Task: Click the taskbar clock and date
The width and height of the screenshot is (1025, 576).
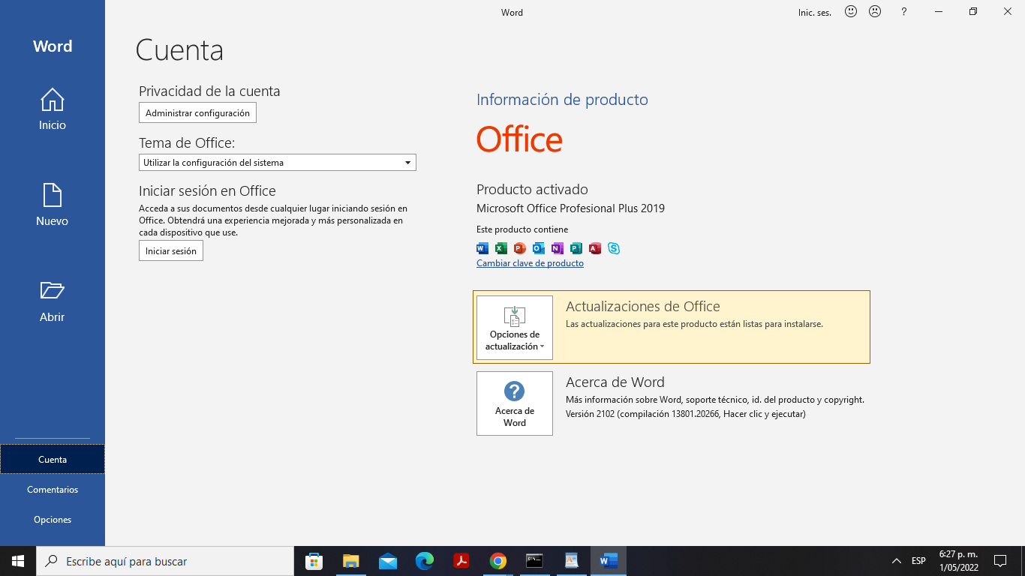Action: [x=959, y=561]
